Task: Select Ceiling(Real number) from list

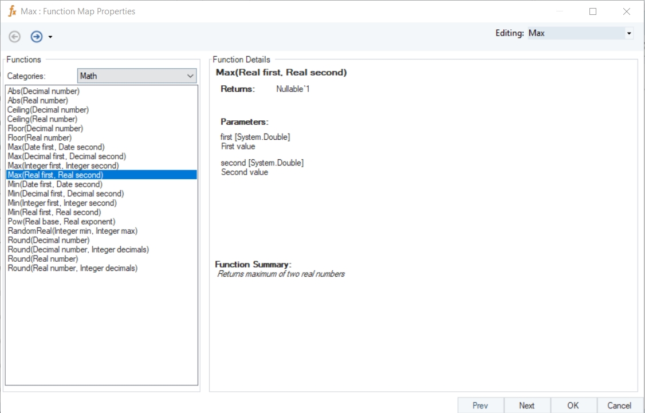Action: tap(42, 119)
